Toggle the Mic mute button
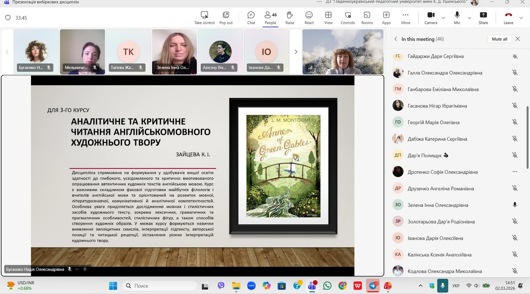The image size is (530, 294). [457, 17]
